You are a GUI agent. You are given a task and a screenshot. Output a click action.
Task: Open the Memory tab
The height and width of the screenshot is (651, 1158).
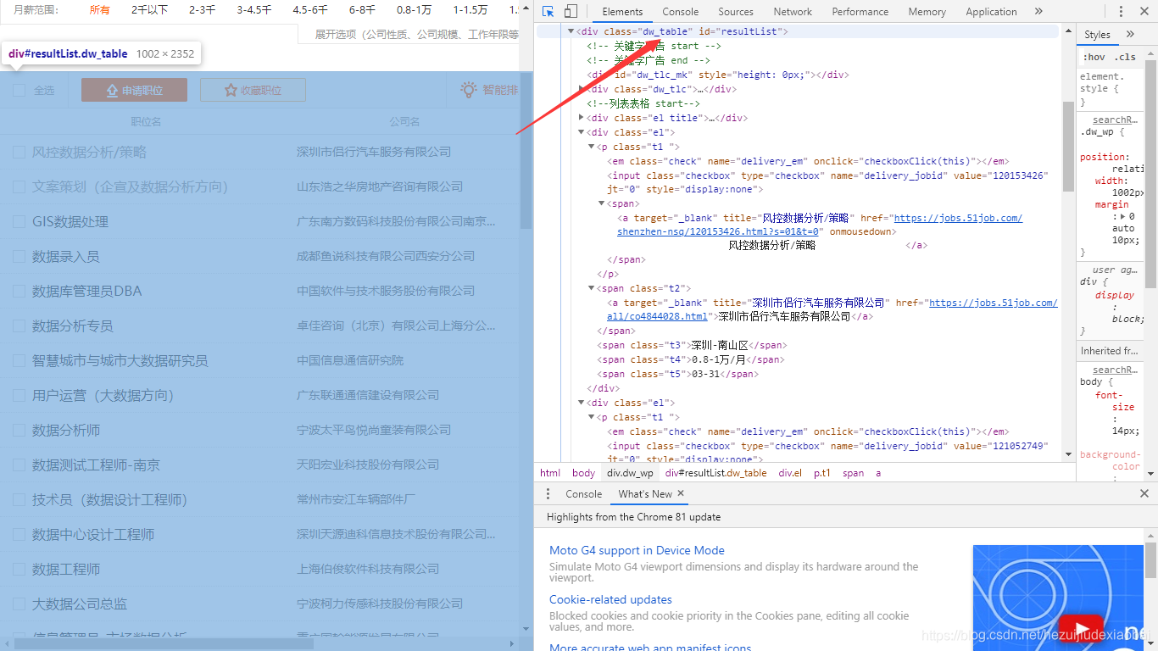tap(927, 12)
